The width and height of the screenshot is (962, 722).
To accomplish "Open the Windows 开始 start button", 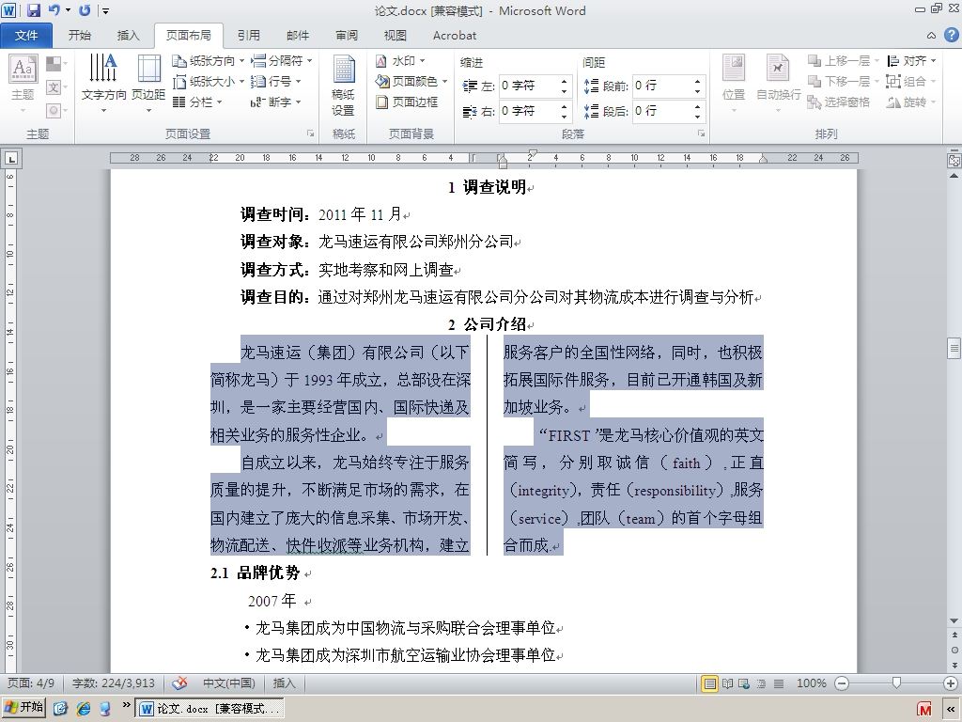I will [24, 707].
